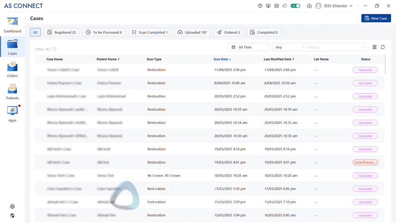The width and height of the screenshot is (396, 223).
Task: Click the cloud icon in title bar
Action: (285, 6)
